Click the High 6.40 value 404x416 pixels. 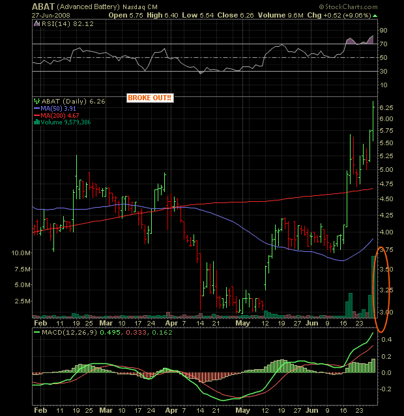coord(162,16)
